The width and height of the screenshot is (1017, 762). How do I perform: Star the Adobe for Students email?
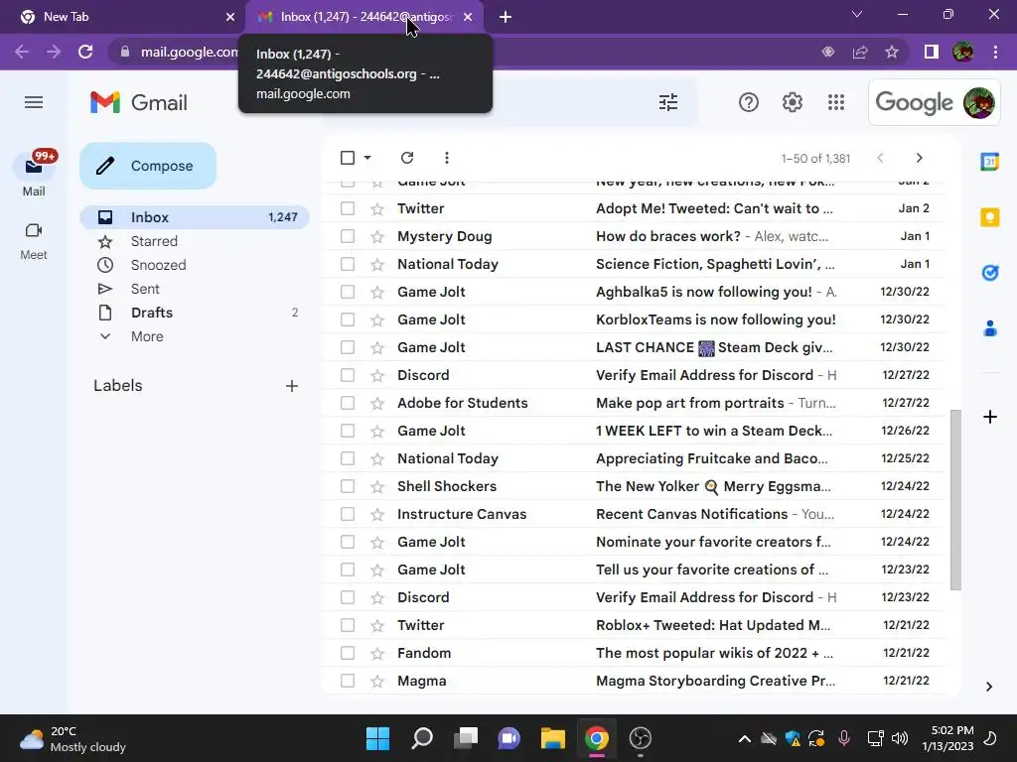click(x=377, y=403)
